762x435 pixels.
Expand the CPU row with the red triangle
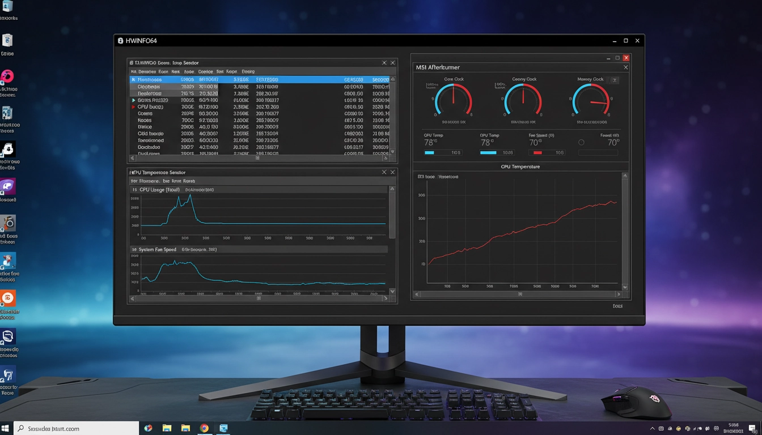(x=134, y=107)
